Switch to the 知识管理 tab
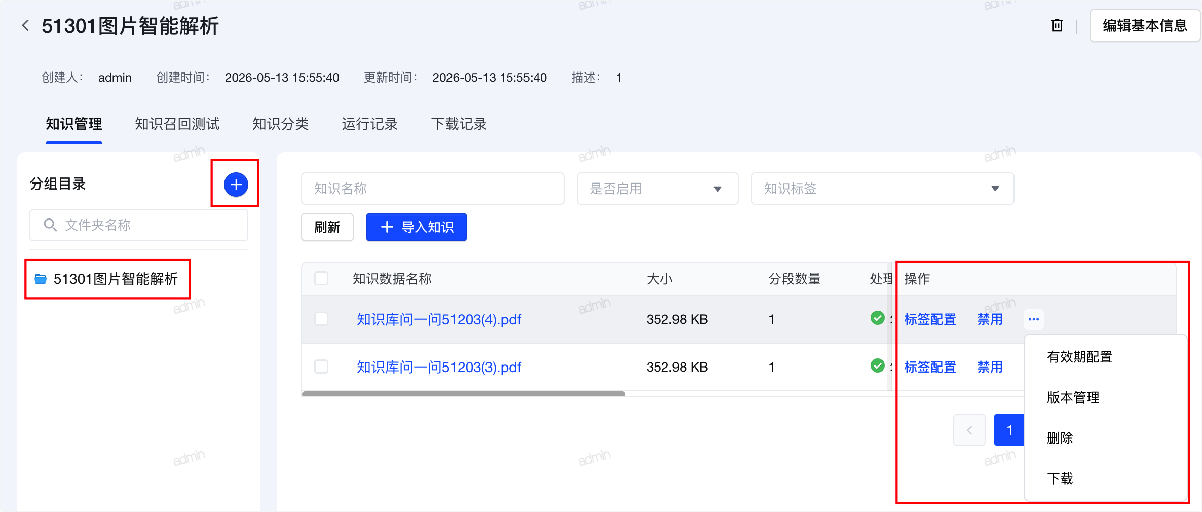The image size is (1202, 512). 74,124
